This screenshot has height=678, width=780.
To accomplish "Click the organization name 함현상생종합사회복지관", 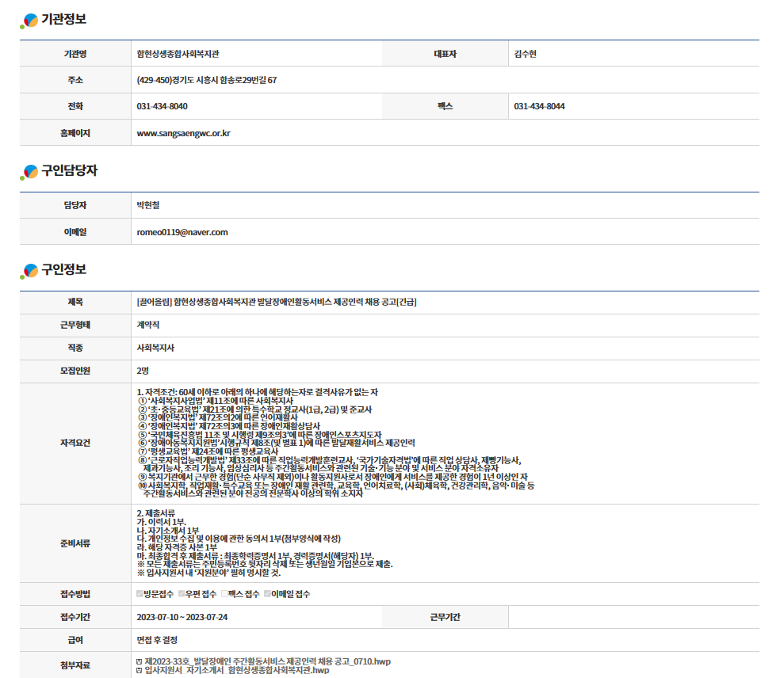I will click(178, 54).
